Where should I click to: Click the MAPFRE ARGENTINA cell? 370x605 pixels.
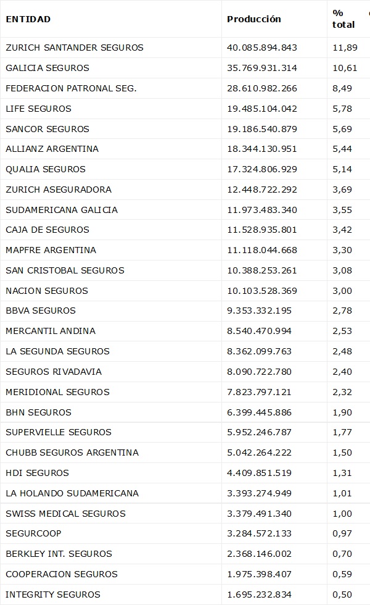click(51, 250)
